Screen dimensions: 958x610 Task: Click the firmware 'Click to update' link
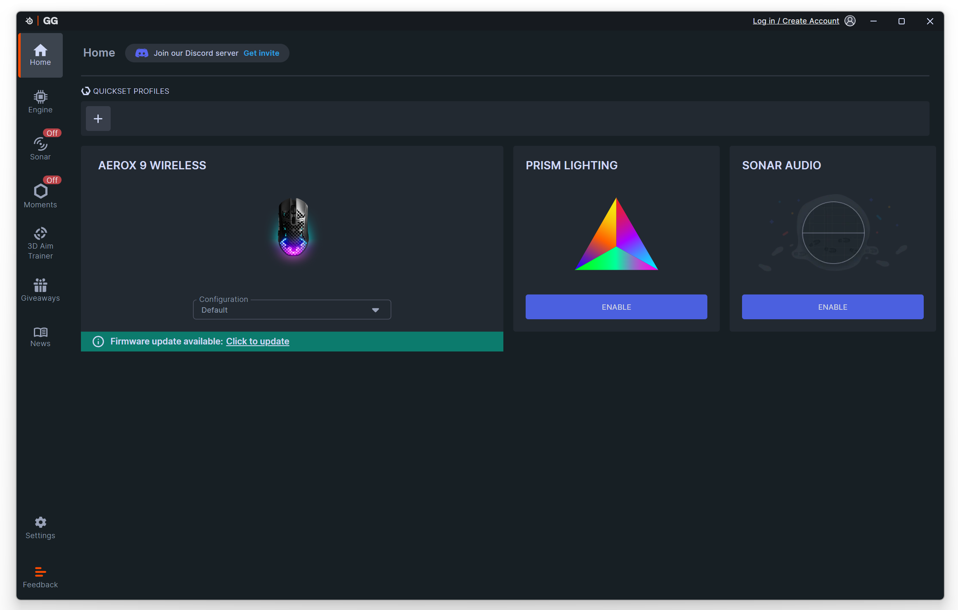pyautogui.click(x=257, y=341)
